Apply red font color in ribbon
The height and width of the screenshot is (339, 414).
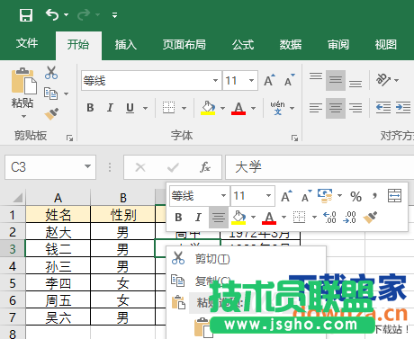pos(238,108)
